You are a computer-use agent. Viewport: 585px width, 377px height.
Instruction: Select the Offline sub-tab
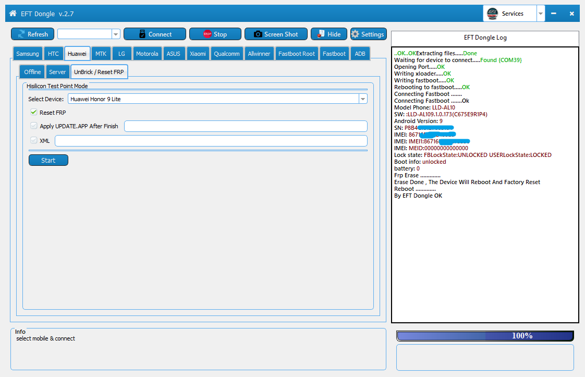tap(32, 72)
